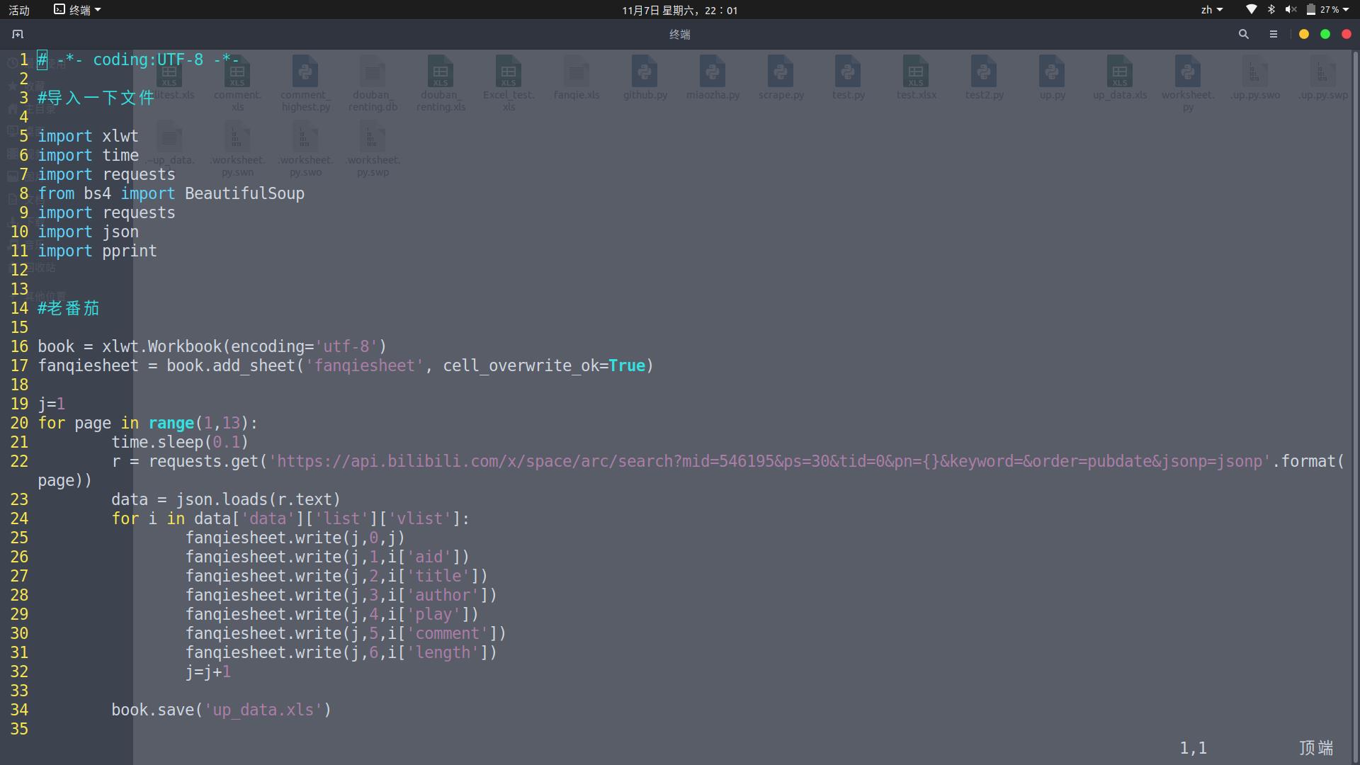Screen dimensions: 1360x765
Task: Select github.py in background file manager
Action: tap(645, 78)
